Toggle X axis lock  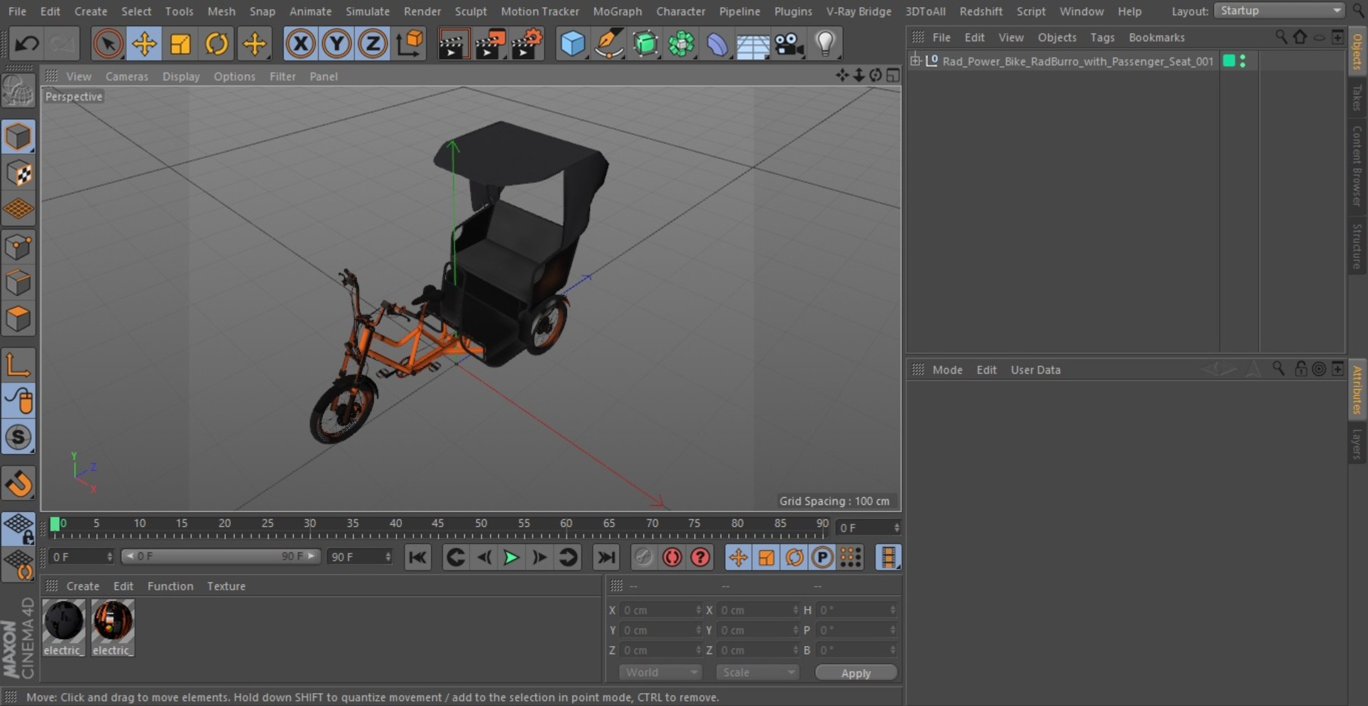[301, 44]
